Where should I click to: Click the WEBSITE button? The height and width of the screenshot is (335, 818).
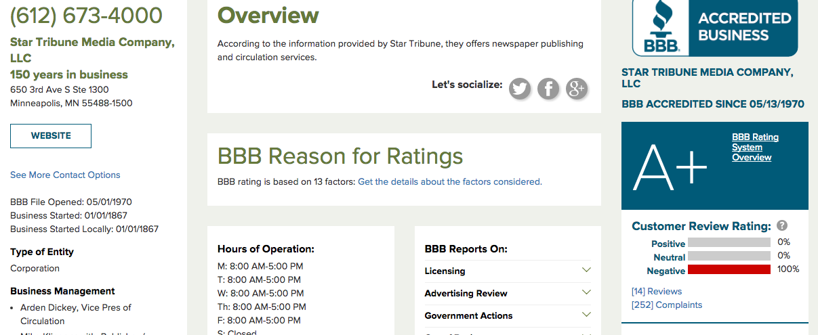51,135
